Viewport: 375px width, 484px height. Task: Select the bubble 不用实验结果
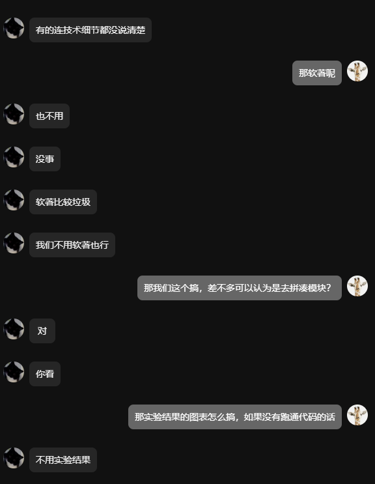coord(63,460)
